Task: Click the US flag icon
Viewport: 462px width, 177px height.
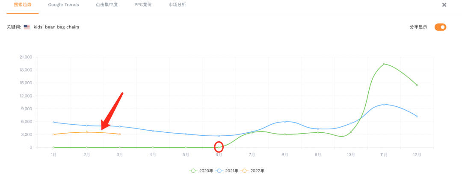Action: pos(27,27)
